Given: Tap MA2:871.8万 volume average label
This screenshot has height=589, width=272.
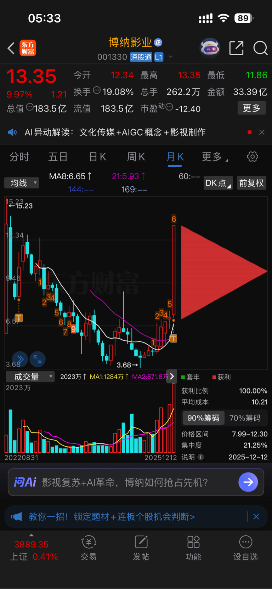Looking at the screenshot, I should pos(150,376).
